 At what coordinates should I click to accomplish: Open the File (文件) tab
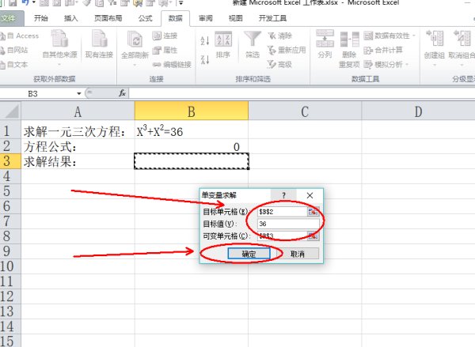(x=12, y=18)
